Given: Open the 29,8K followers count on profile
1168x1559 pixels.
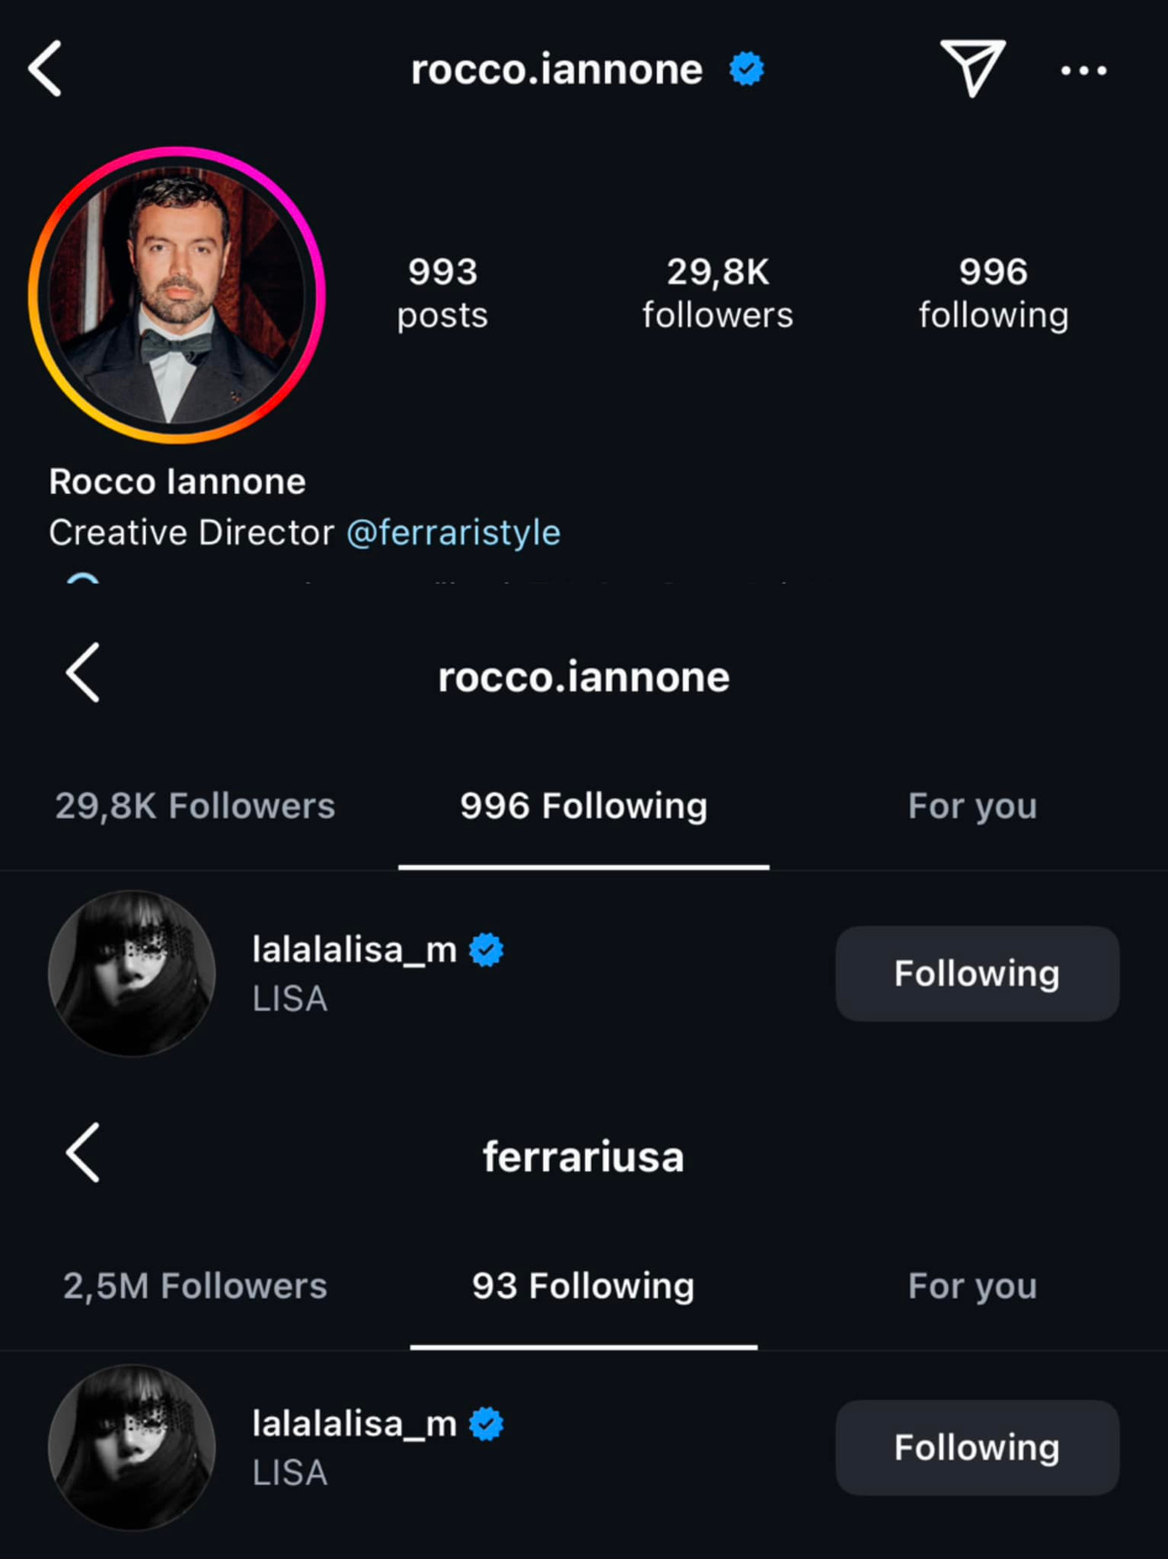Looking at the screenshot, I should click(718, 293).
